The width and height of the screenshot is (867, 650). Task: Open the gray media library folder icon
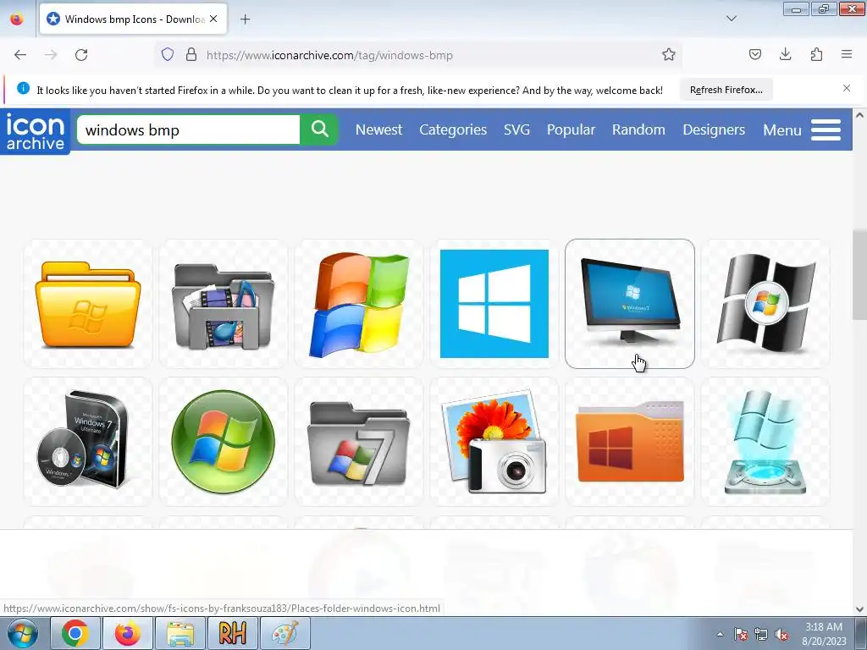point(224,304)
